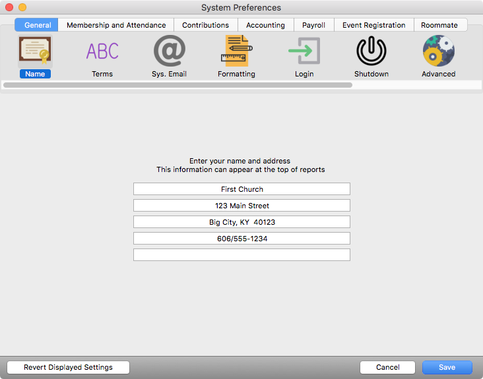Switch to the Roommate tab
The width and height of the screenshot is (483, 379).
point(439,25)
